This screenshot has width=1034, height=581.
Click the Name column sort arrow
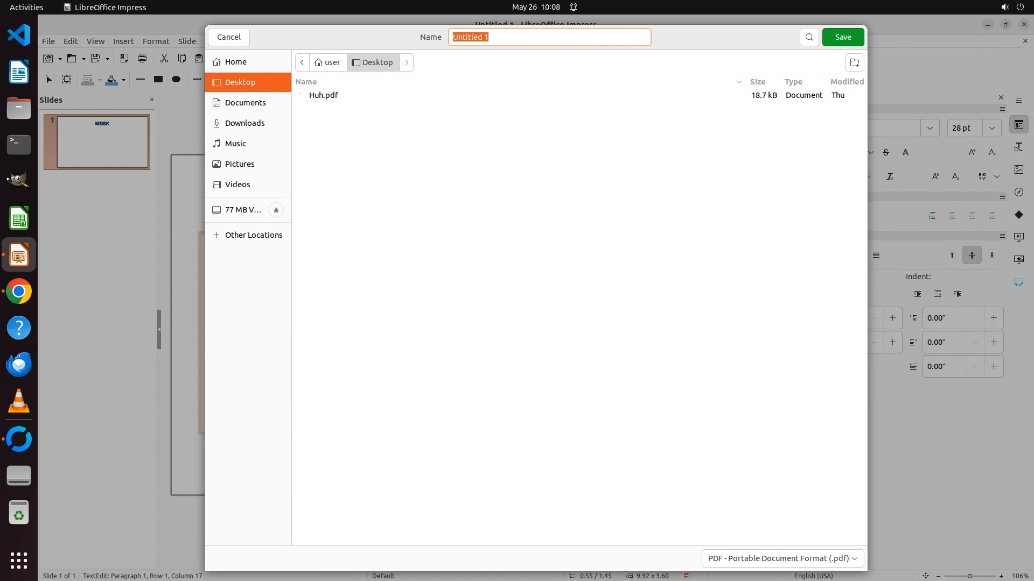point(738,82)
